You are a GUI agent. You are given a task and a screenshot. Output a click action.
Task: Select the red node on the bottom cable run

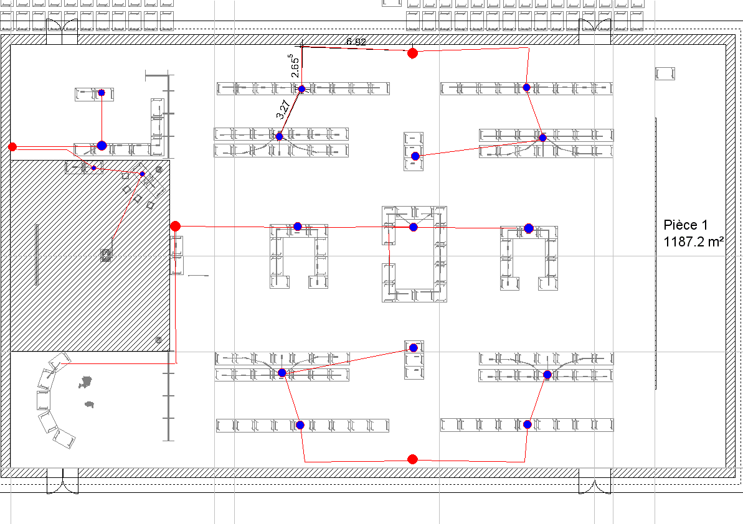click(x=412, y=459)
